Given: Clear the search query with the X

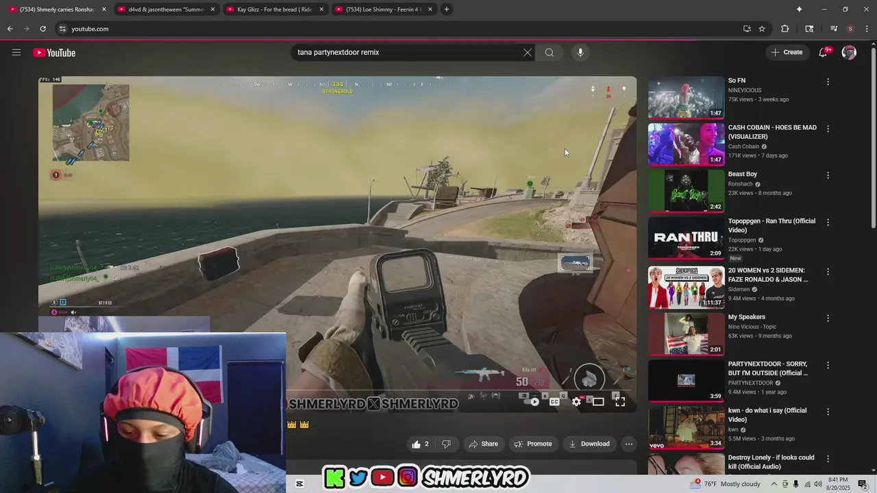Looking at the screenshot, I should [x=528, y=52].
